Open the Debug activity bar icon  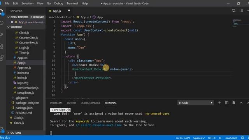click(1, 46)
